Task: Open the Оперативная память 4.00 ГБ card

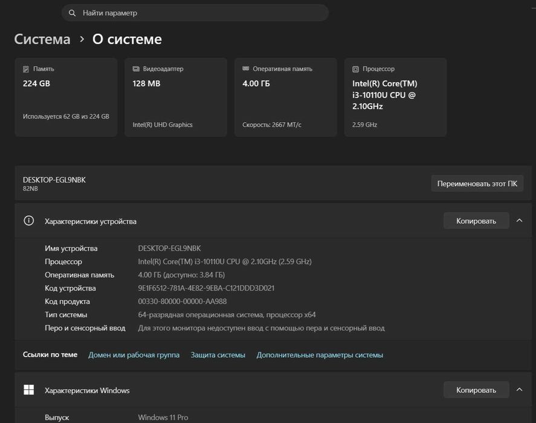Action: (286, 97)
